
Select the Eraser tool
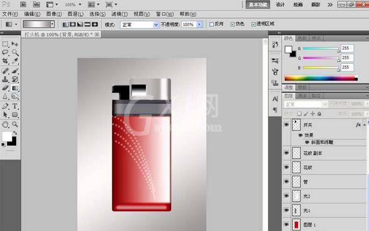pyautogui.click(x=5, y=88)
